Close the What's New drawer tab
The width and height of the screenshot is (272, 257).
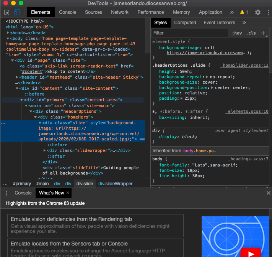[68, 193]
